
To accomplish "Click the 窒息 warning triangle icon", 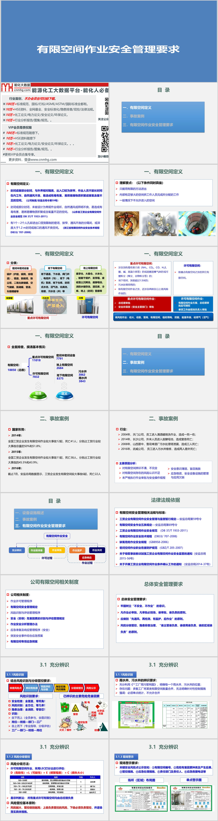I will [75, 709].
